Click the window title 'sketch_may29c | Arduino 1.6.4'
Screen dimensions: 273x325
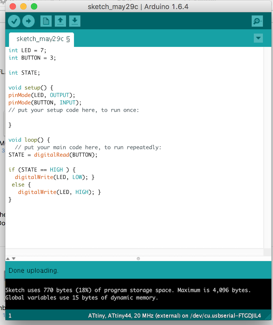pos(138,6)
